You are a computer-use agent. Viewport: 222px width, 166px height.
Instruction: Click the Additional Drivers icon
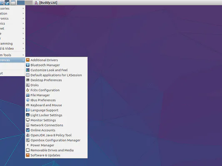[28, 60]
